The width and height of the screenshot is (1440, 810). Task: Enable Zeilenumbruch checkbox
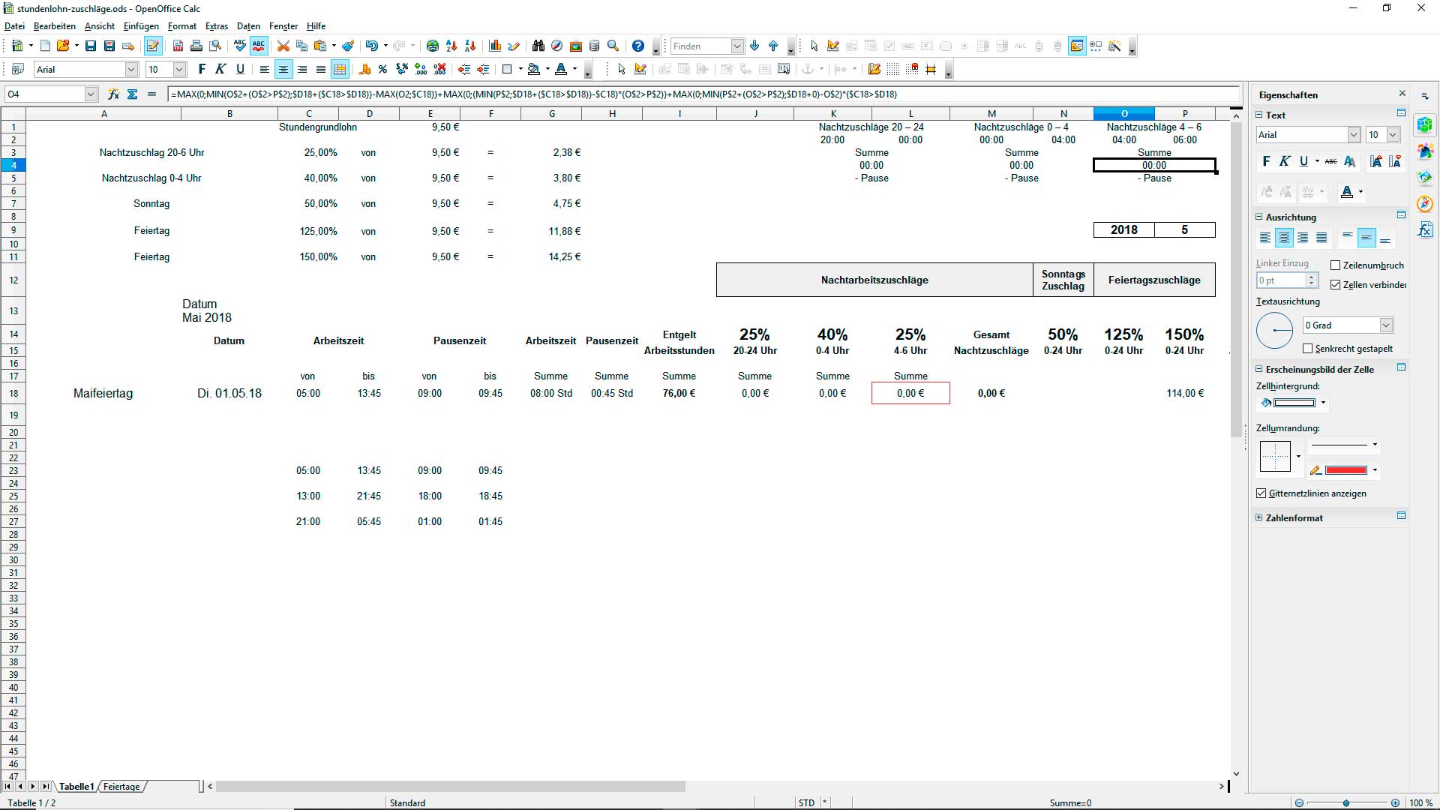1336,265
